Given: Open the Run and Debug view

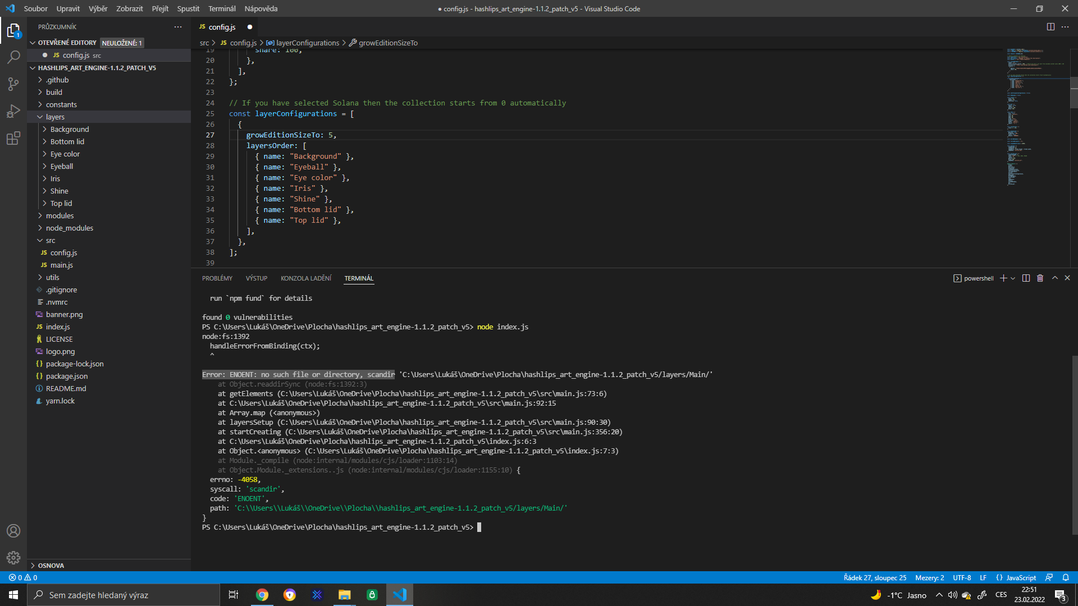Looking at the screenshot, I should point(13,111).
